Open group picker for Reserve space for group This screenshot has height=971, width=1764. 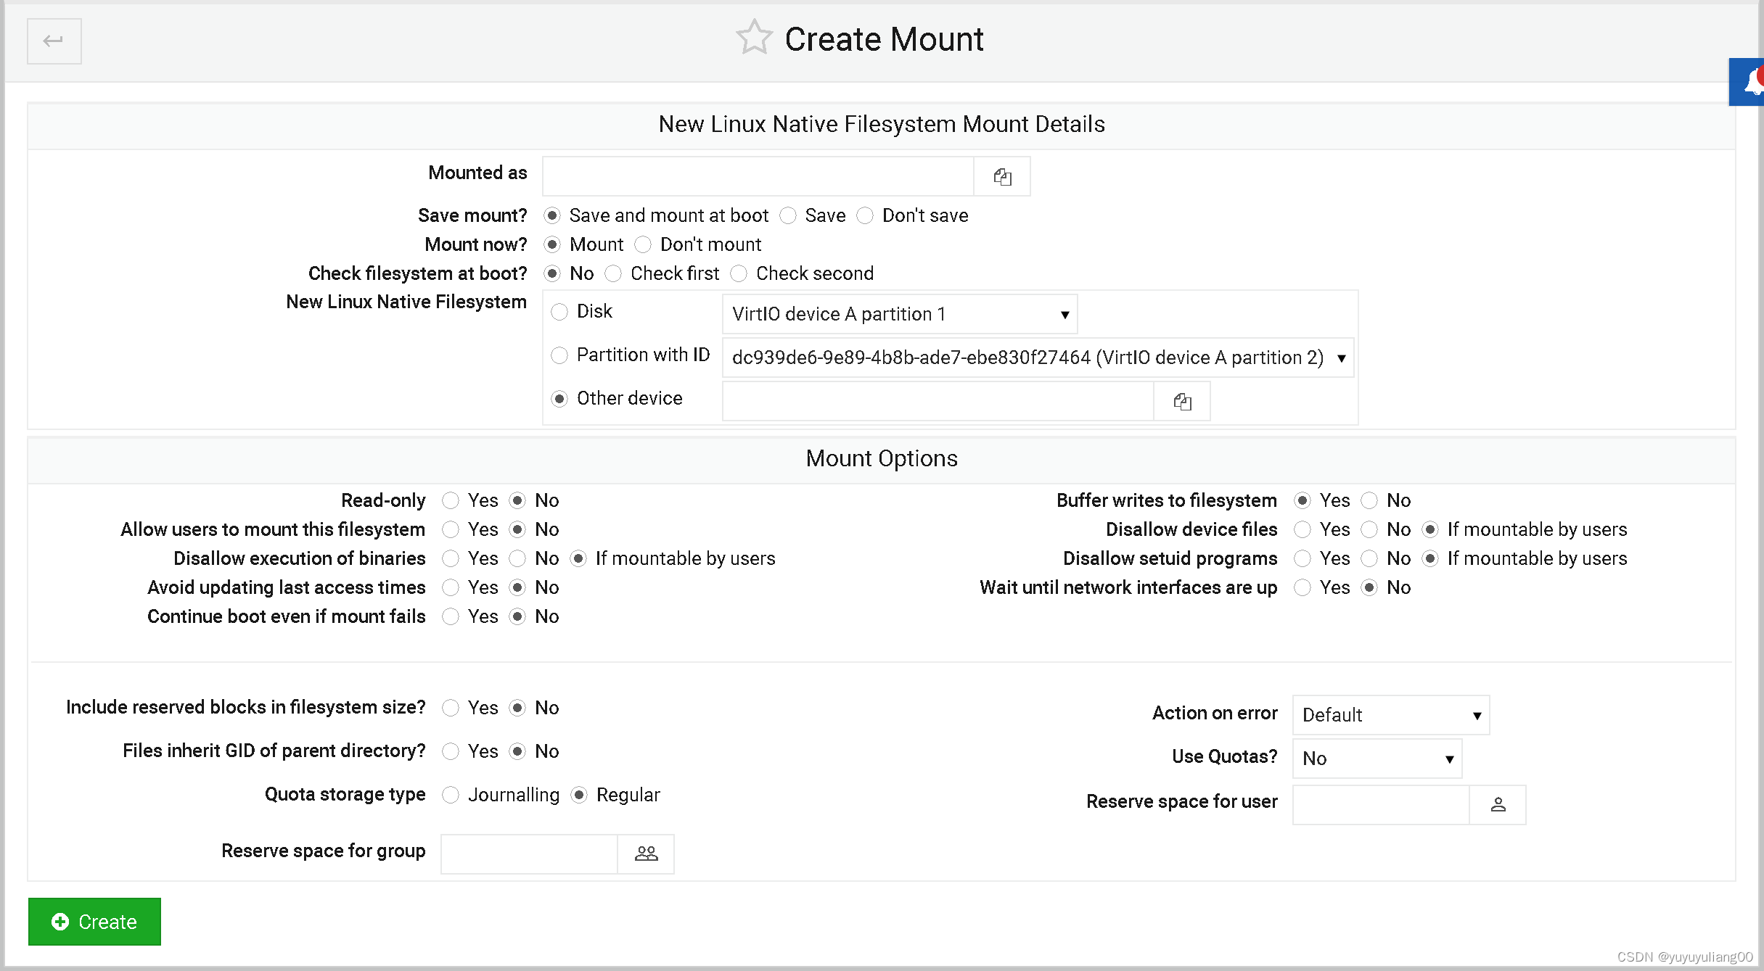click(646, 854)
